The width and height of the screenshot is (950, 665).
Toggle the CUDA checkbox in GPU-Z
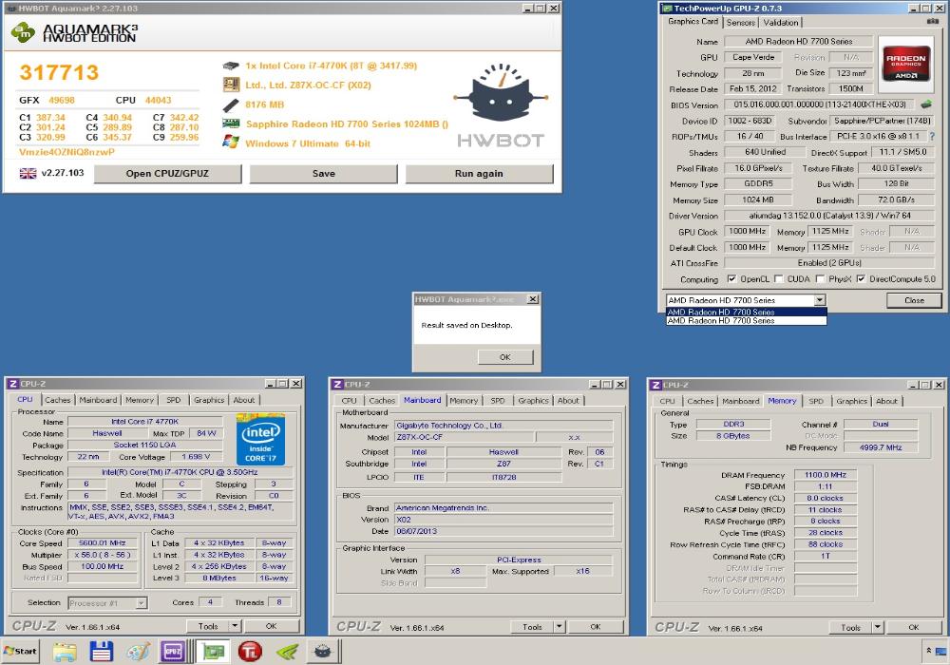click(779, 278)
